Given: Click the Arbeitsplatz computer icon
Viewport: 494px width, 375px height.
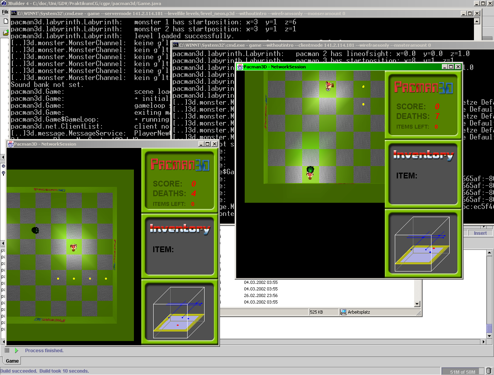Looking at the screenshot, I should point(343,312).
